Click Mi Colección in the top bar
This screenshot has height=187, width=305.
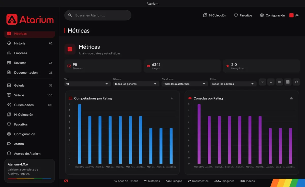[215, 15]
